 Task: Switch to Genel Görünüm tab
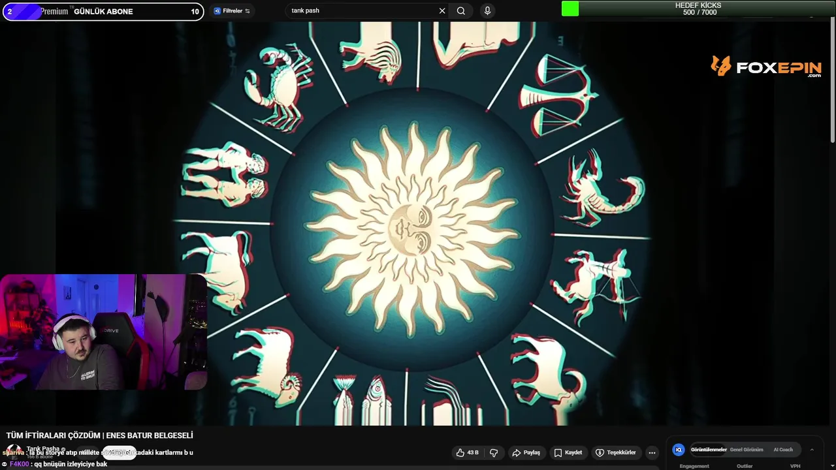pyautogui.click(x=747, y=450)
